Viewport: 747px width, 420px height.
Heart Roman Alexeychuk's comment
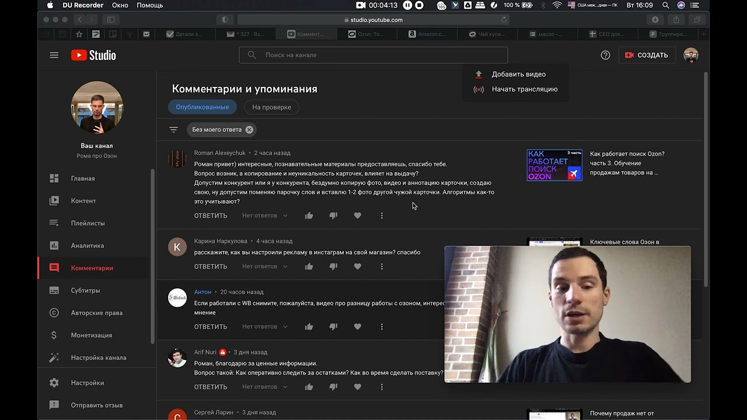click(358, 216)
